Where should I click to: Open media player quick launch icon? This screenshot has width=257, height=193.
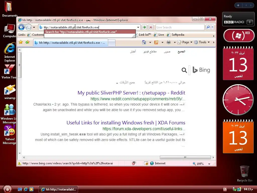point(31,189)
